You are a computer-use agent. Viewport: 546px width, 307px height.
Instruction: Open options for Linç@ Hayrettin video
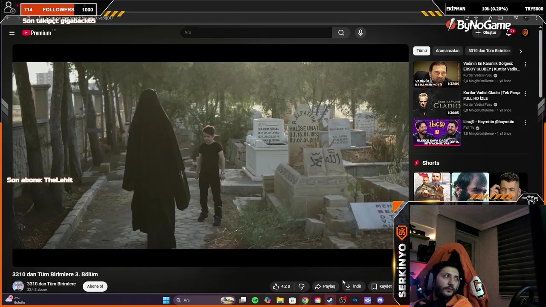click(x=525, y=122)
